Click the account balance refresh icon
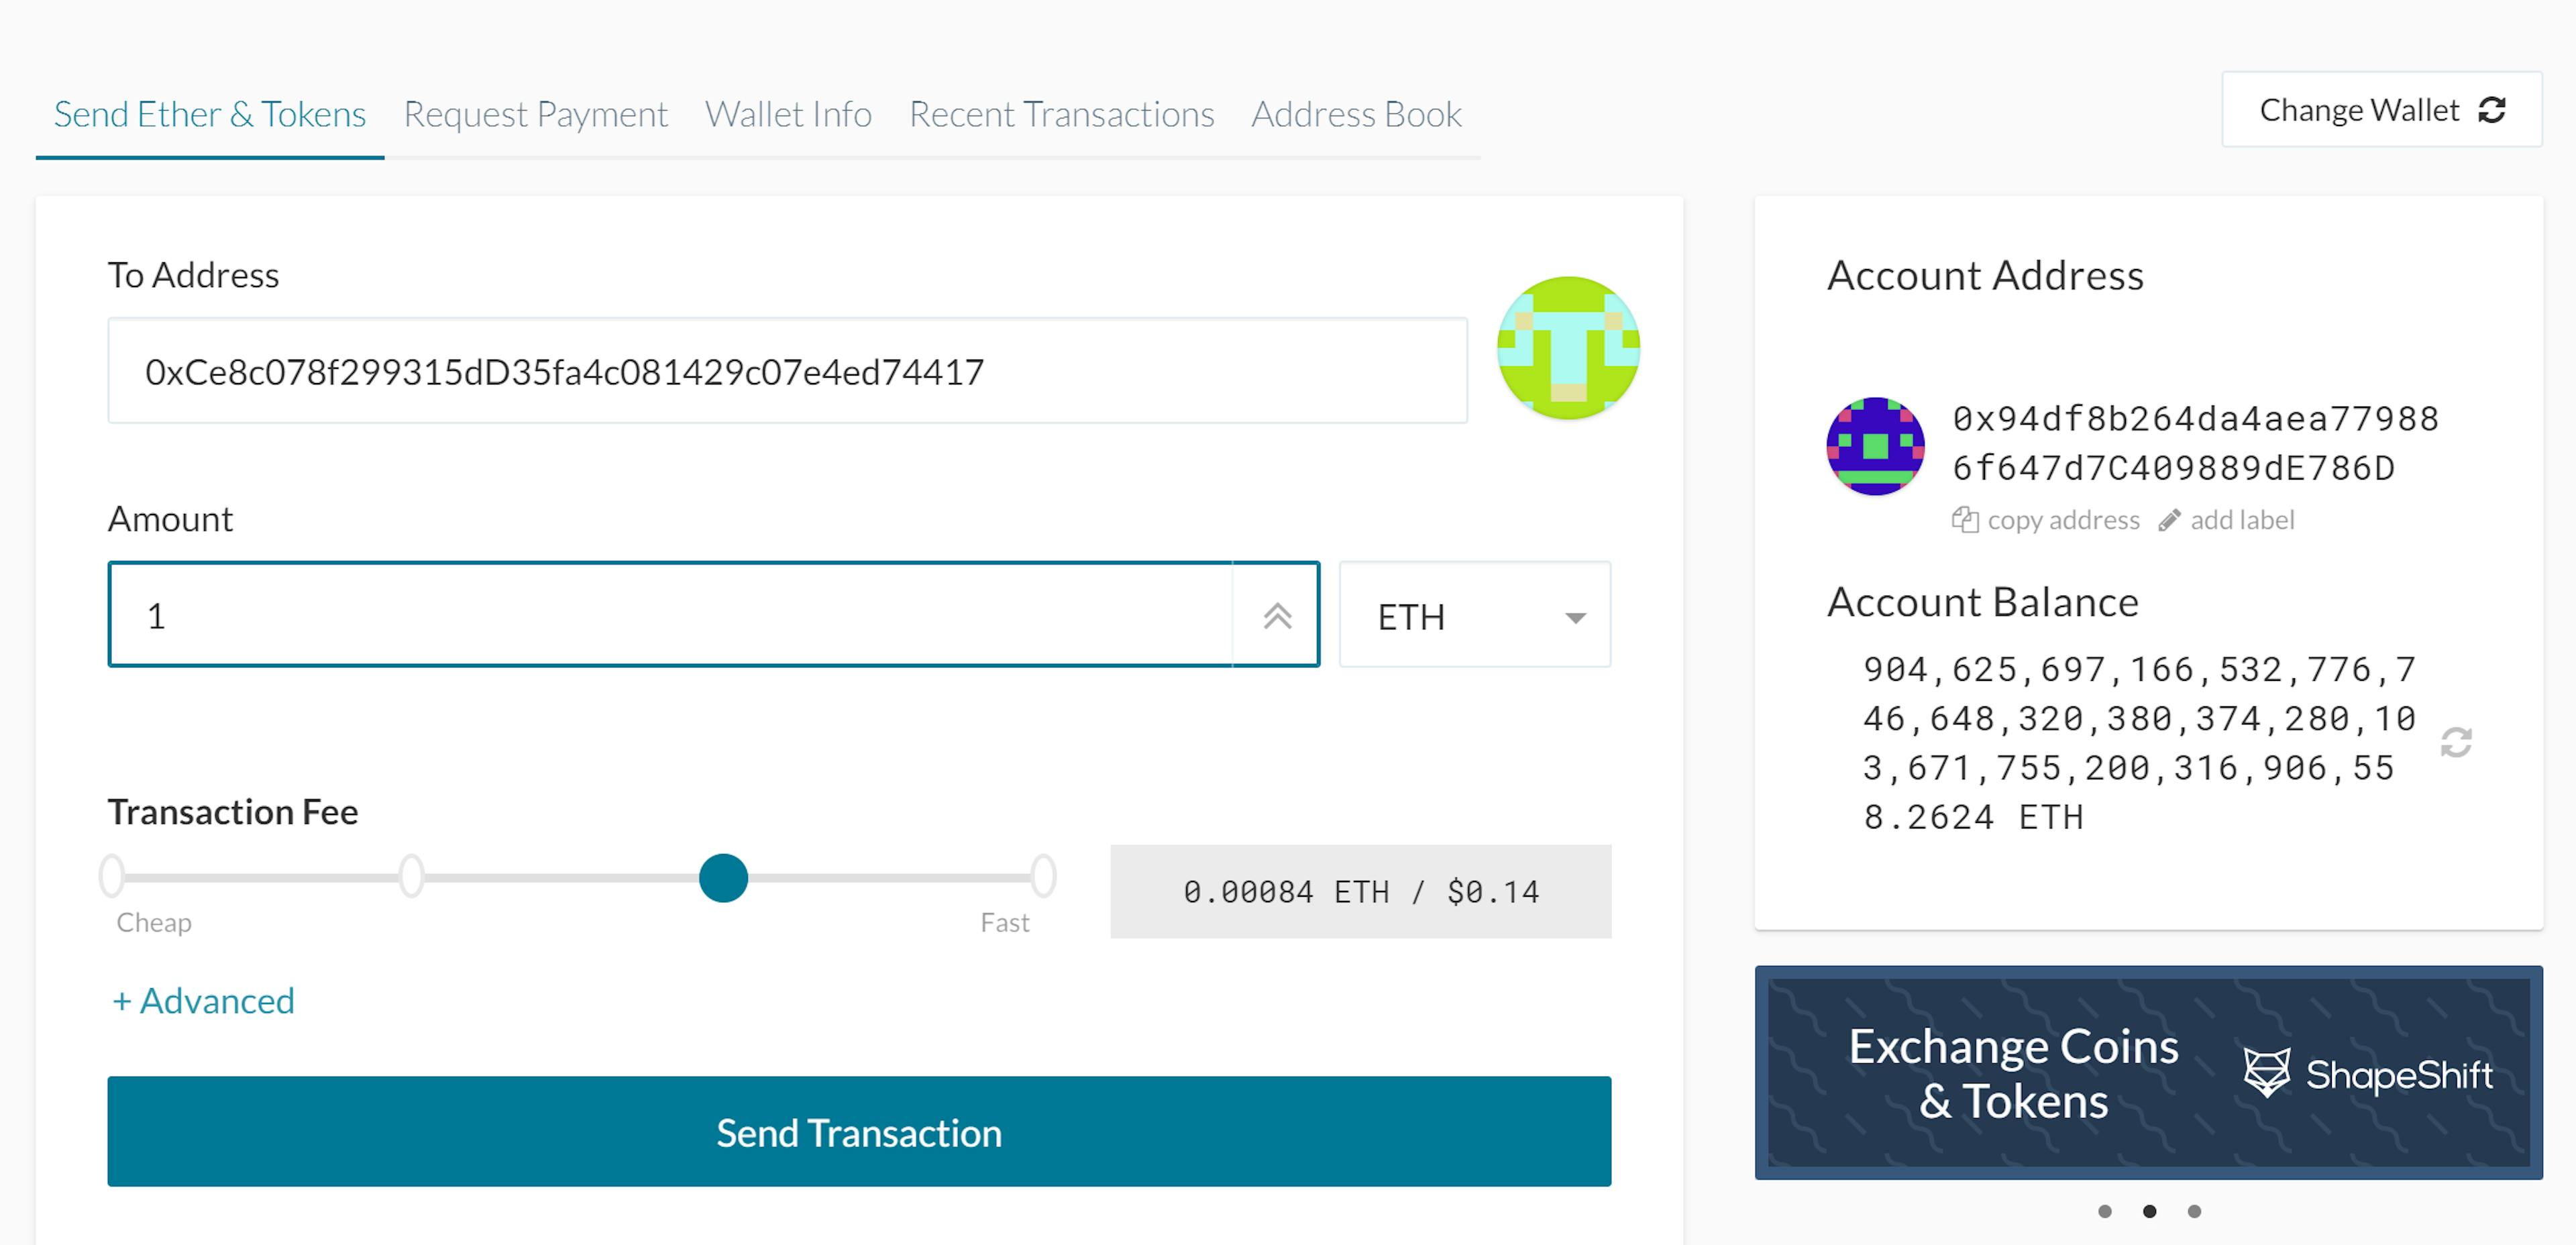 (x=2456, y=742)
